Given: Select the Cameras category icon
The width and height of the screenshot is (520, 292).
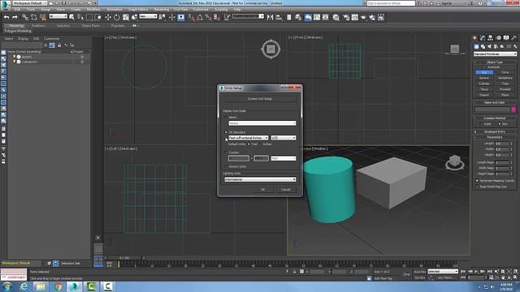Looking at the screenshot, I should (x=496, y=46).
